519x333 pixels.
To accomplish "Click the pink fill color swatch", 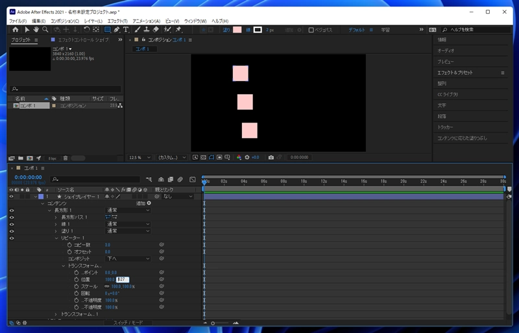I will [237, 30].
